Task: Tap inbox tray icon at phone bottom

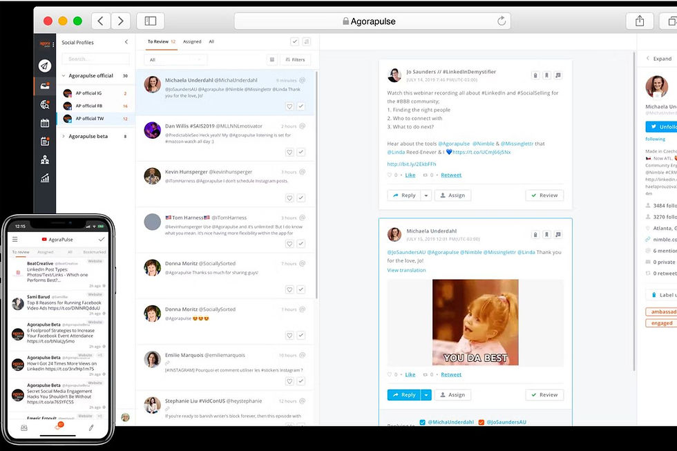Action: [24, 428]
